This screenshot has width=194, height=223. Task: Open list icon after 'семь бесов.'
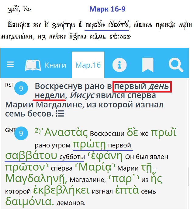point(60,113)
